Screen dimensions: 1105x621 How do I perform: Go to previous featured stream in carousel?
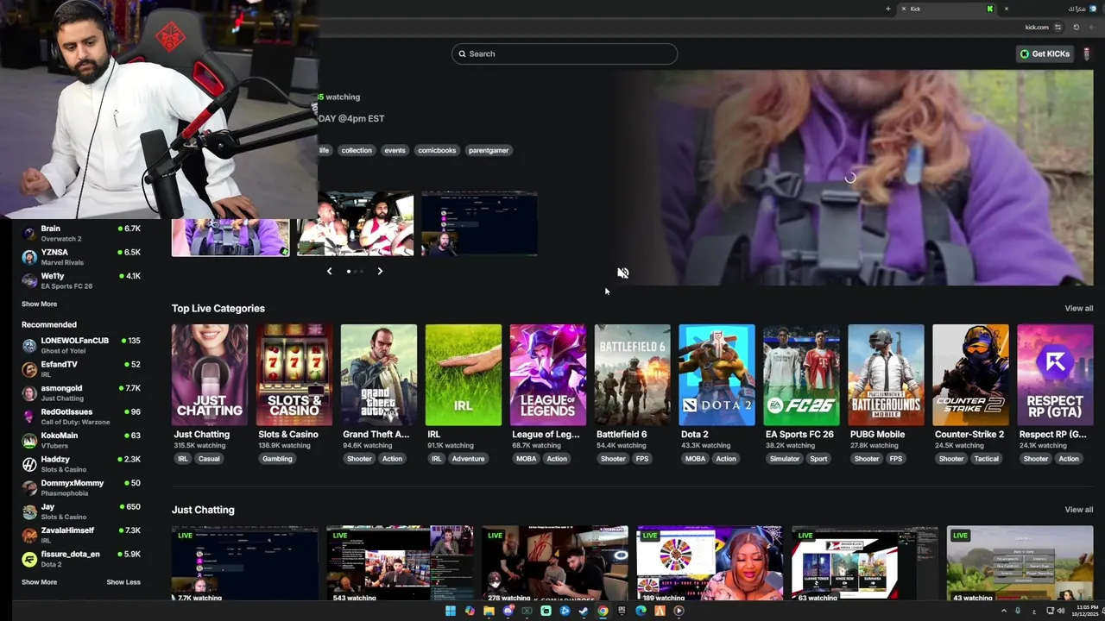click(329, 271)
